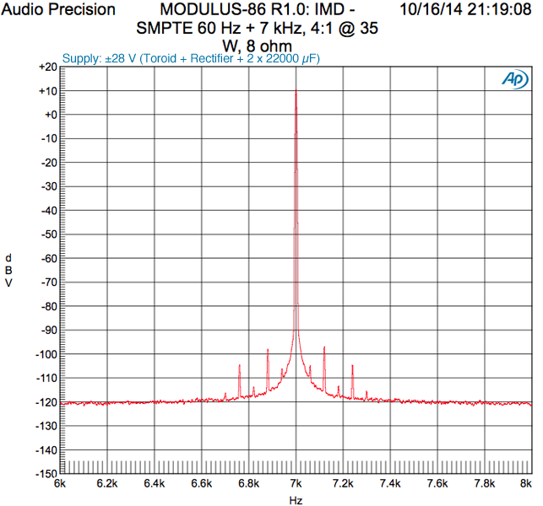The image size is (543, 506).
Task: Click the 'Audio Precision' header text
Action: [x=58, y=9]
